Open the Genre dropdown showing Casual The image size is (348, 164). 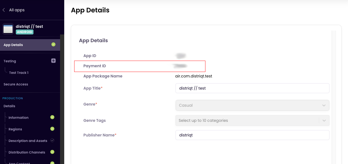(x=252, y=105)
